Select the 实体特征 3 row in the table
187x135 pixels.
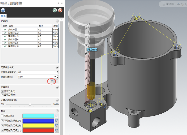pyautogui.click(x=30, y=36)
